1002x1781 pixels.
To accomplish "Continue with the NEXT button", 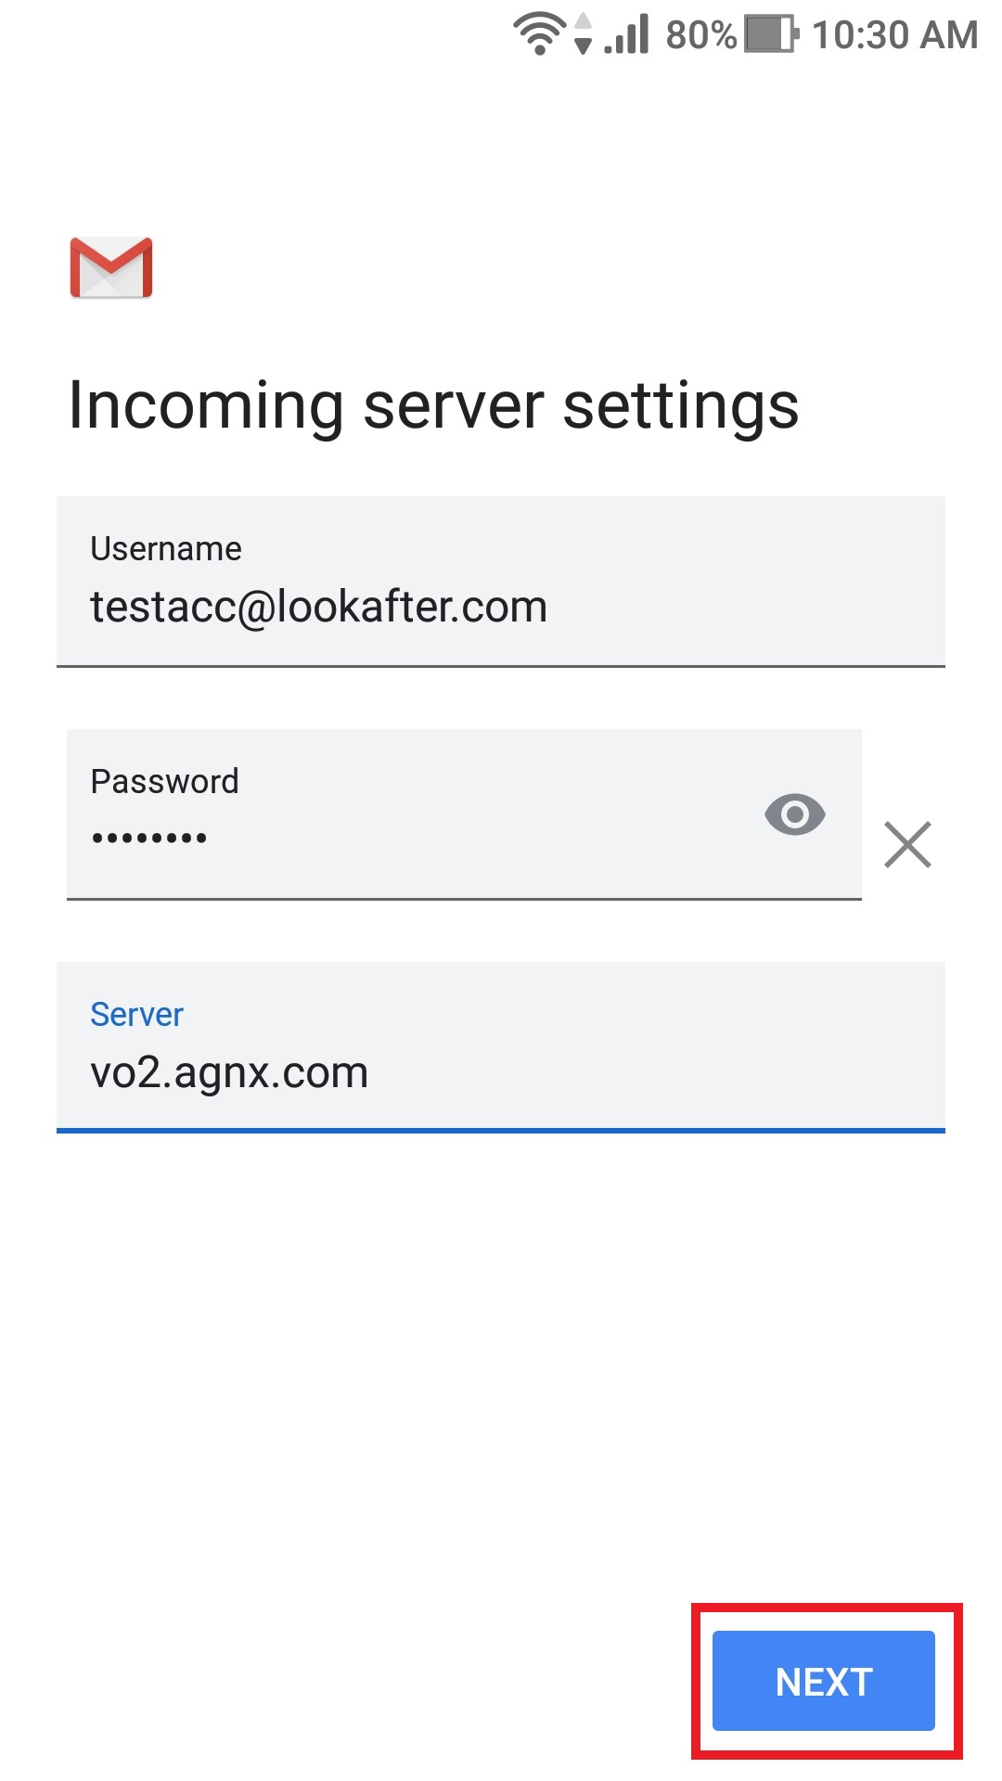I will click(x=824, y=1681).
